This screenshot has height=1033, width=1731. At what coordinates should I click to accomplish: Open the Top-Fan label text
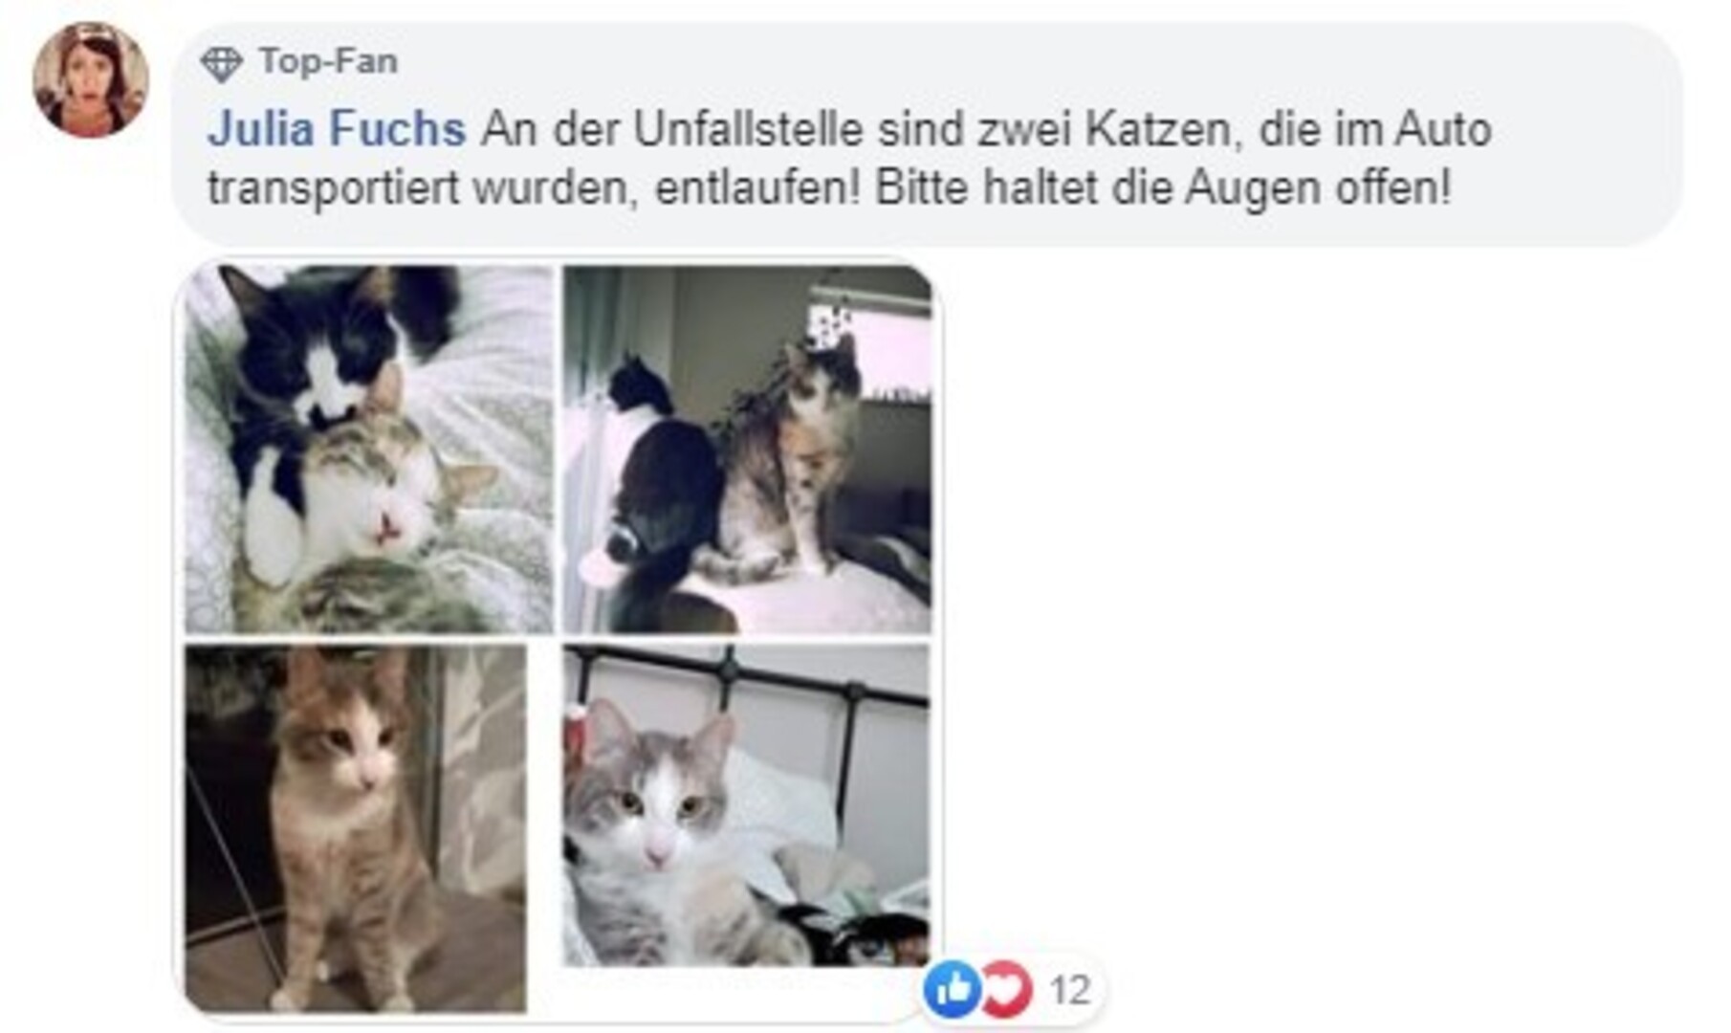pos(328,61)
